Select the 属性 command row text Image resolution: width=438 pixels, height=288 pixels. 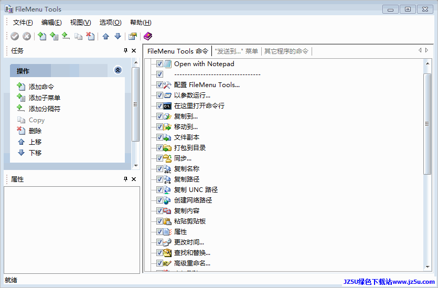point(180,232)
